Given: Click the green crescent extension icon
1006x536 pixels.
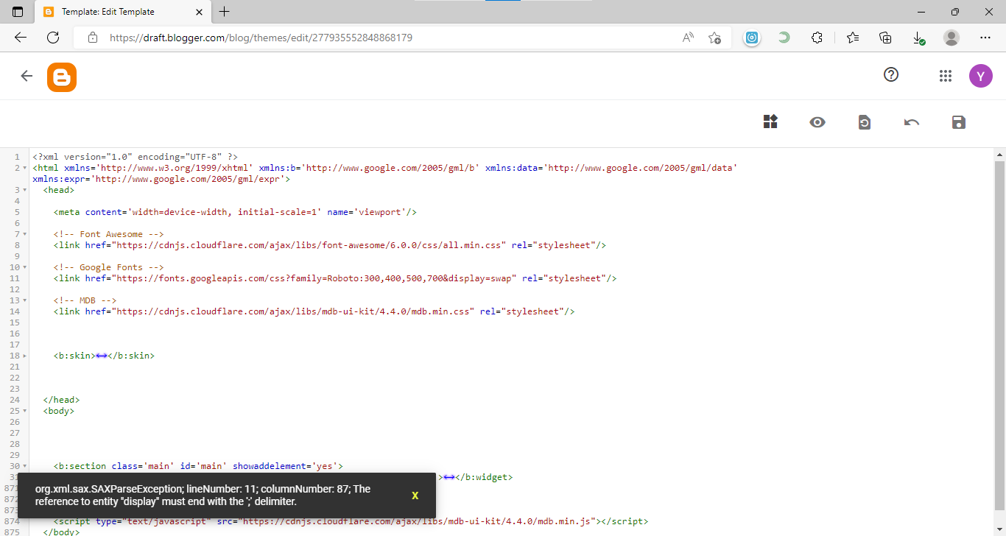Looking at the screenshot, I should pos(784,38).
